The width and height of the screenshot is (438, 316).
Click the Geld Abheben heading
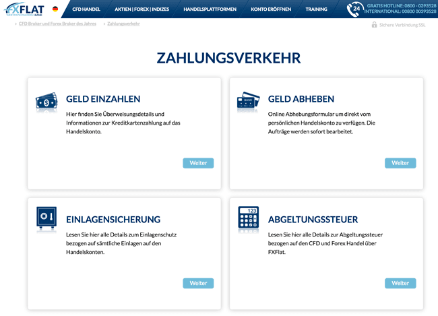click(x=301, y=99)
